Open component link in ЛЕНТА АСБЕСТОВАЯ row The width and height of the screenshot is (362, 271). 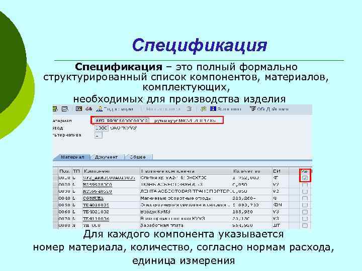click(98, 192)
